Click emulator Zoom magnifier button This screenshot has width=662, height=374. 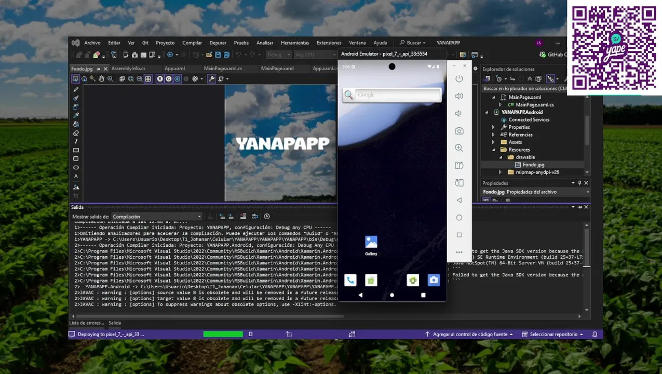[x=459, y=148]
